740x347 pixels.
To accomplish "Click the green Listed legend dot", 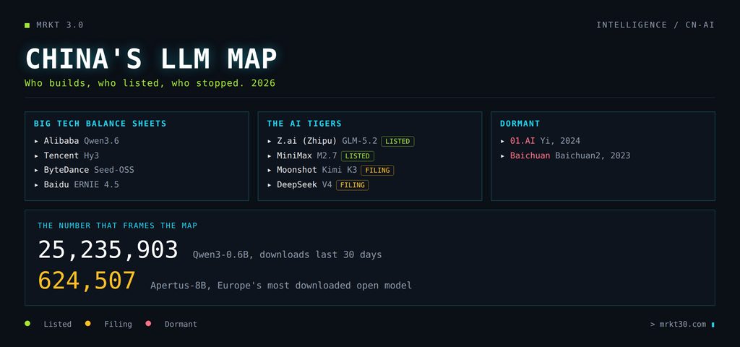I will click(27, 323).
